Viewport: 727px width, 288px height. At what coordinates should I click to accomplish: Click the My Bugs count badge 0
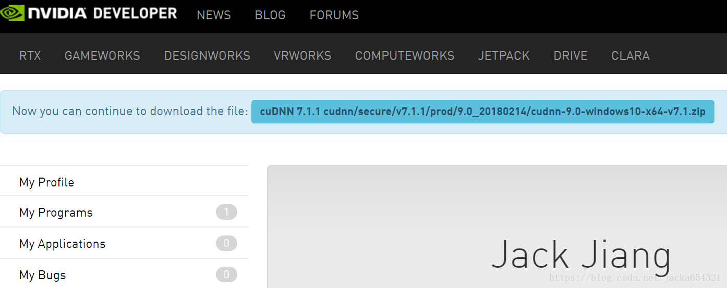click(226, 274)
